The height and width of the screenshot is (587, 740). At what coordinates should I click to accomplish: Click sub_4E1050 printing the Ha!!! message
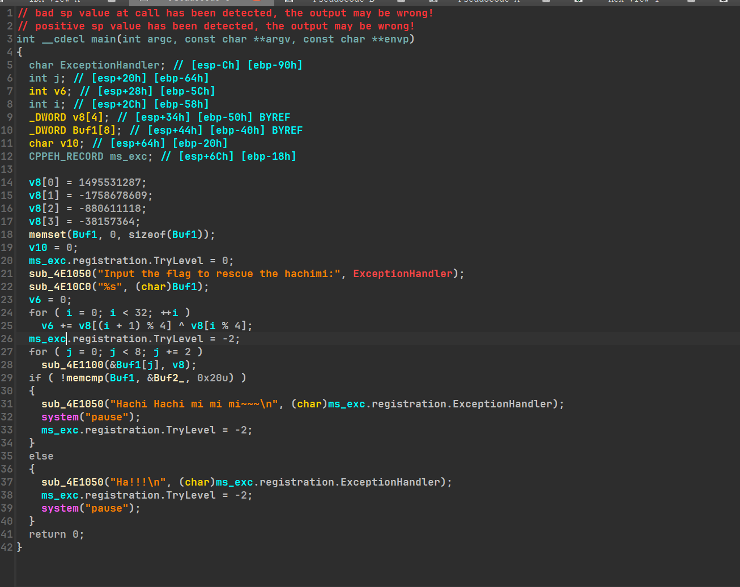pos(73,482)
